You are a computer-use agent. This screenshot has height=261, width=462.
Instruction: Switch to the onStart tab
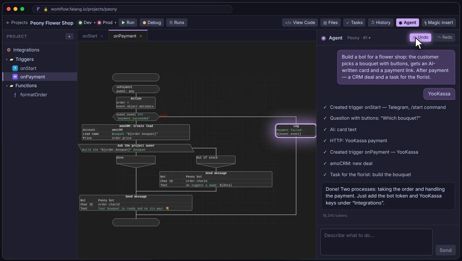[x=90, y=36]
